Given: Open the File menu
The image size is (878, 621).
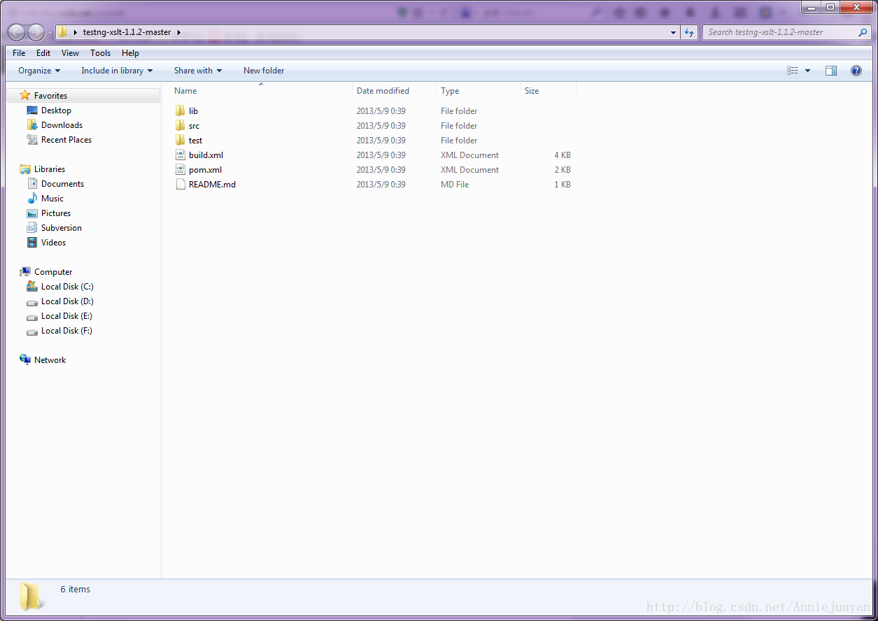Looking at the screenshot, I should [19, 53].
